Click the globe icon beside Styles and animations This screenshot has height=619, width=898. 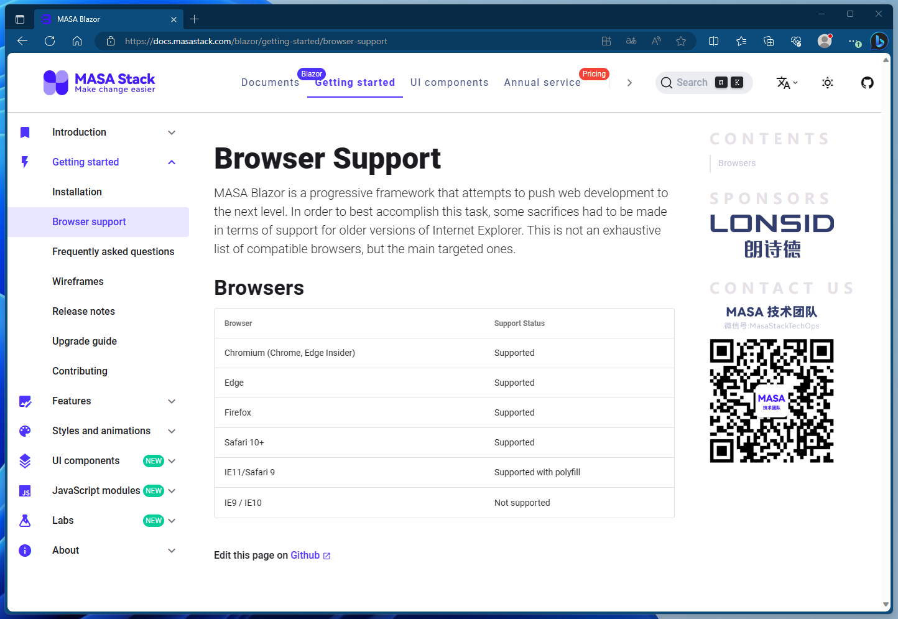pyautogui.click(x=25, y=431)
